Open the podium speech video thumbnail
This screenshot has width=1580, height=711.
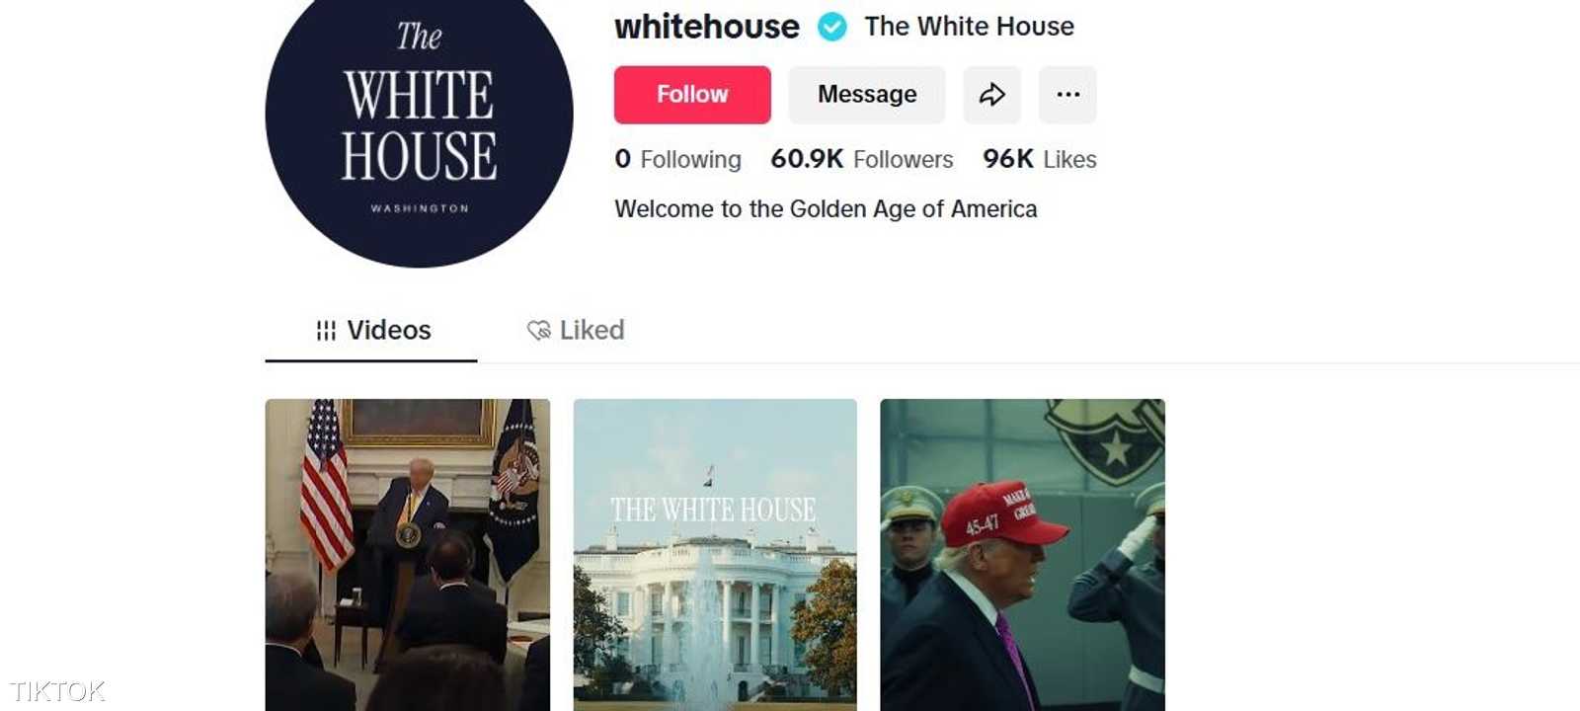(x=408, y=555)
